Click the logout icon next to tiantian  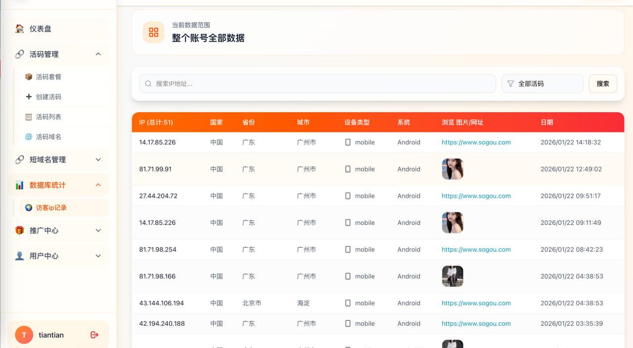coord(94,335)
